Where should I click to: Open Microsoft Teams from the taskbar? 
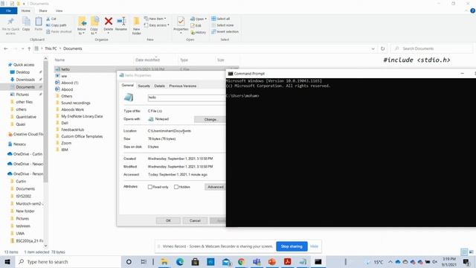(x=257, y=261)
